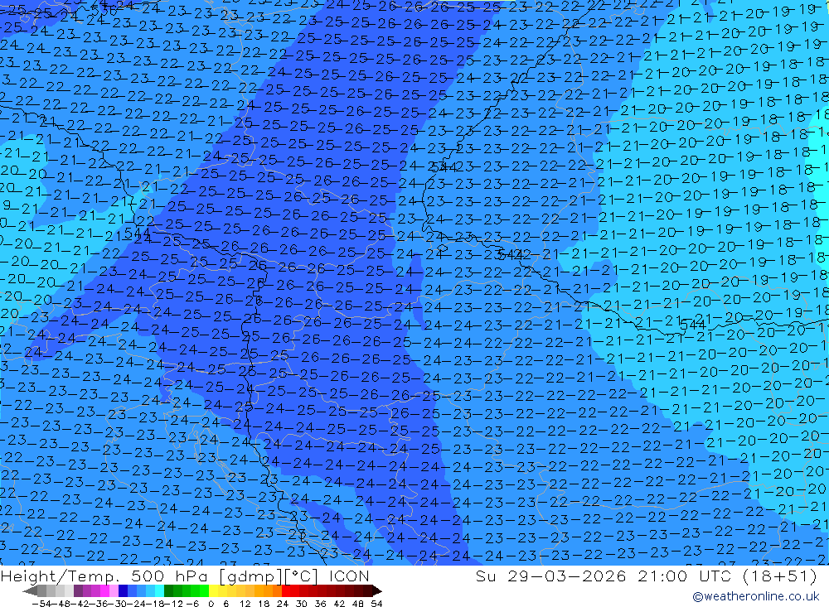Select the dark green swatch at -12

click(168, 591)
